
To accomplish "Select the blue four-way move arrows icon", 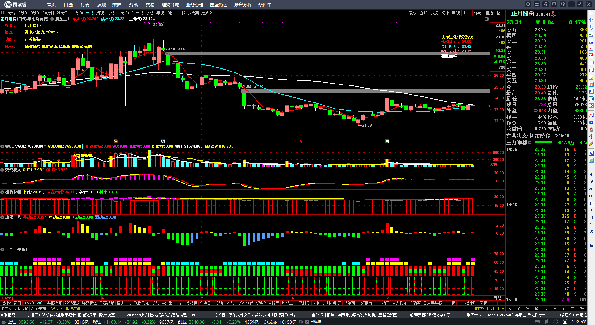I will pos(591,136).
